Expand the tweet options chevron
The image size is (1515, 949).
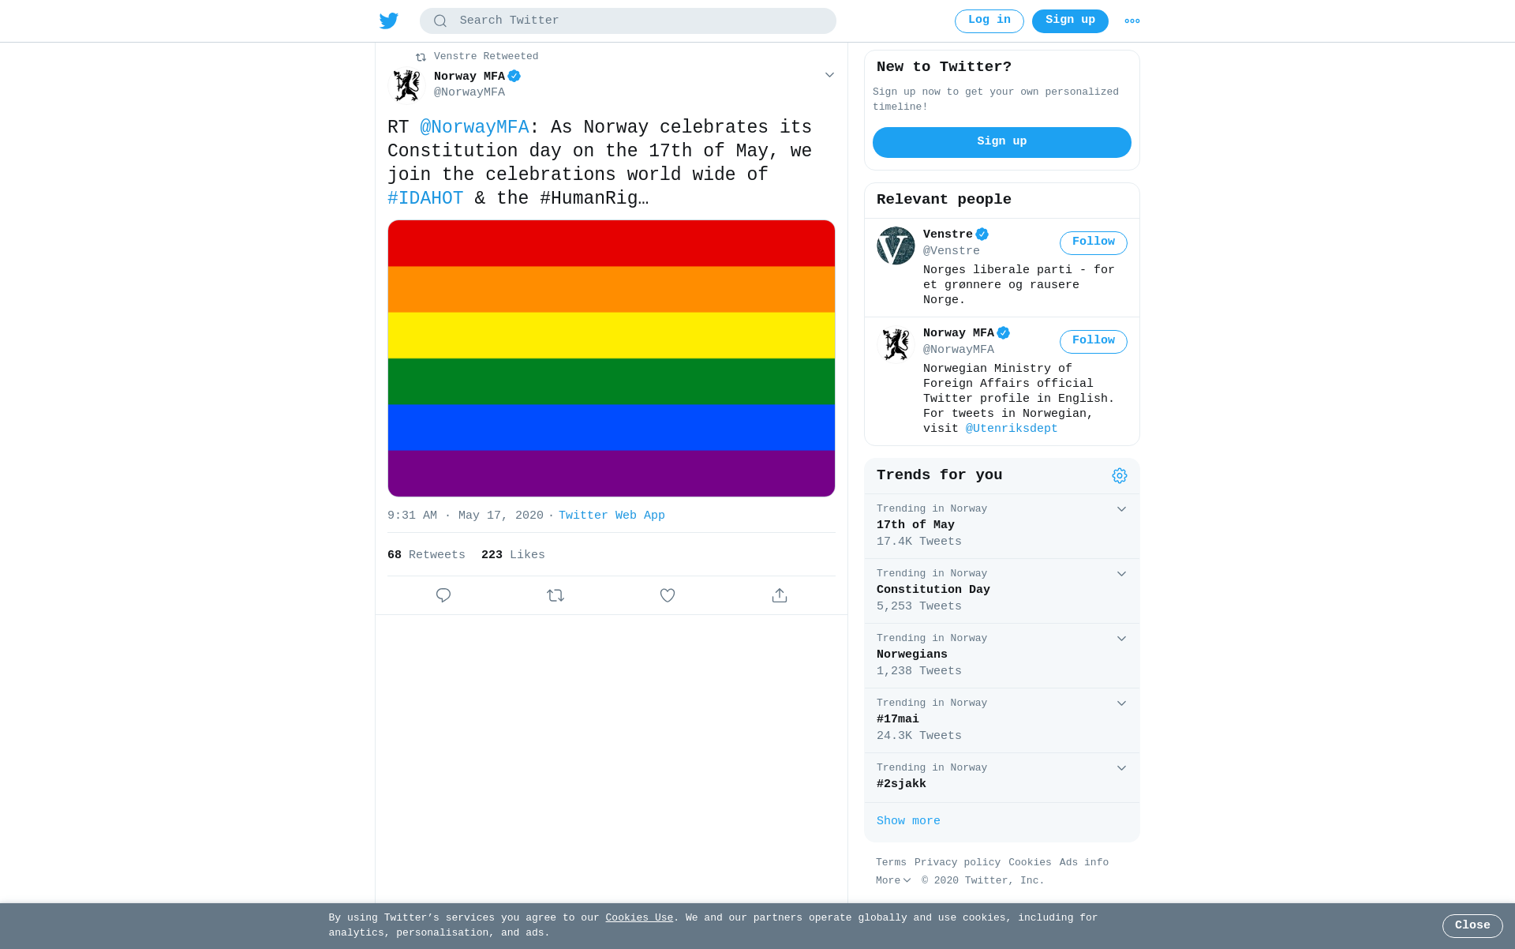[x=829, y=75]
